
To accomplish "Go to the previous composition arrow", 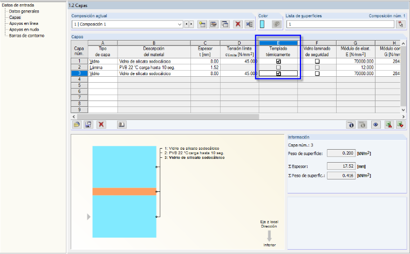I will click(x=187, y=24).
